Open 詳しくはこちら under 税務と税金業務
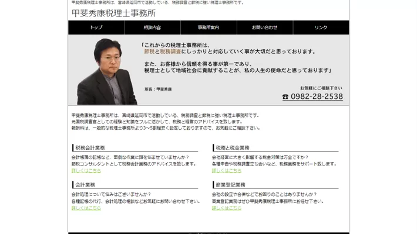This screenshot has width=417, height=234. coord(227,171)
